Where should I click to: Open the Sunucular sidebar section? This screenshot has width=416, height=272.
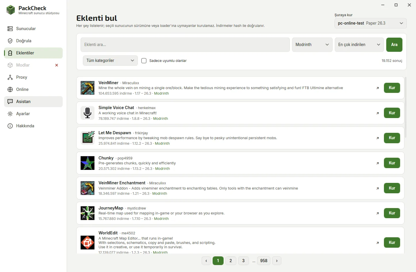[x=34, y=29]
